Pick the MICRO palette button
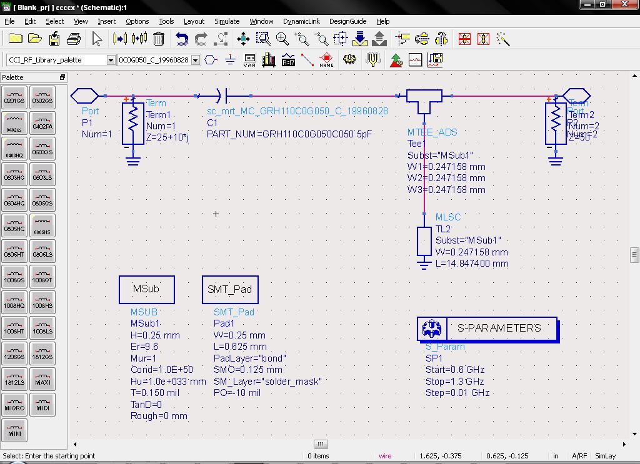Image resolution: width=640 pixels, height=464 pixels. pos(14,405)
